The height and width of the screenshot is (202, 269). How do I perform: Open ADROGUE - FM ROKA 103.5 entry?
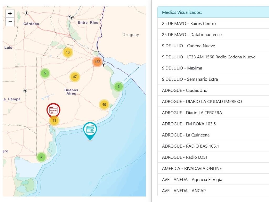(x=189, y=124)
